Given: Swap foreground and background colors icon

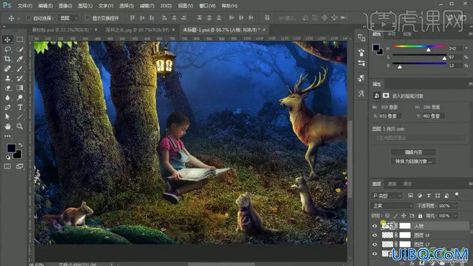Looking at the screenshot, I should (20, 145).
